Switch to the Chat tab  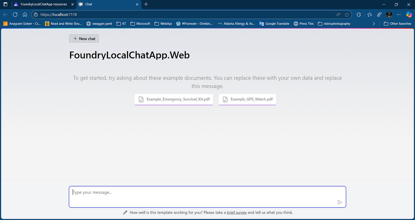89,4
